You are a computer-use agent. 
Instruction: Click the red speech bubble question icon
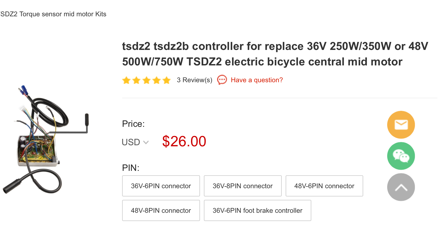(222, 80)
